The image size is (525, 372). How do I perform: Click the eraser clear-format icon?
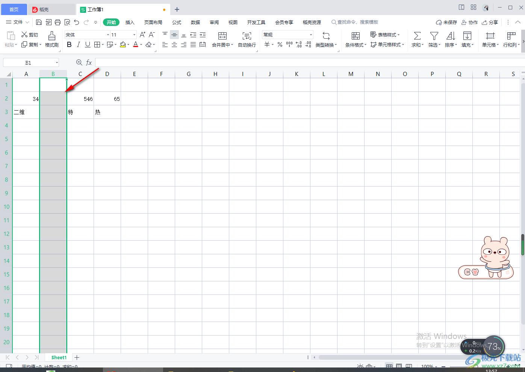[148, 44]
